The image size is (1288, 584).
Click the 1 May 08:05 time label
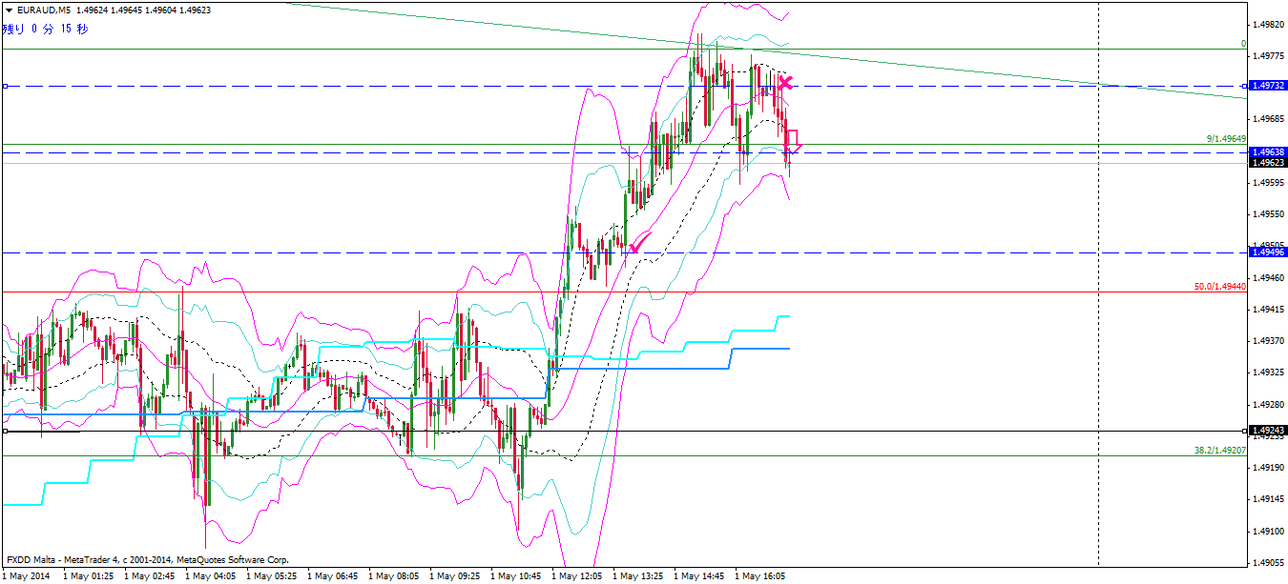393,576
